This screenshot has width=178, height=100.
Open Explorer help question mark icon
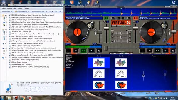pos(60,12)
